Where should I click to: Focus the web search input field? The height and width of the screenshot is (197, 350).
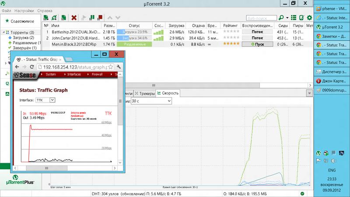click(261, 18)
